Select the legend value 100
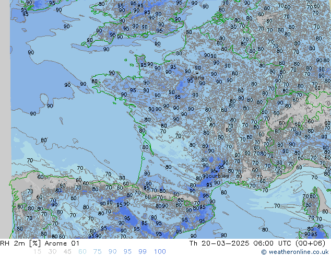This screenshot has height=256, width=331. 160,252
